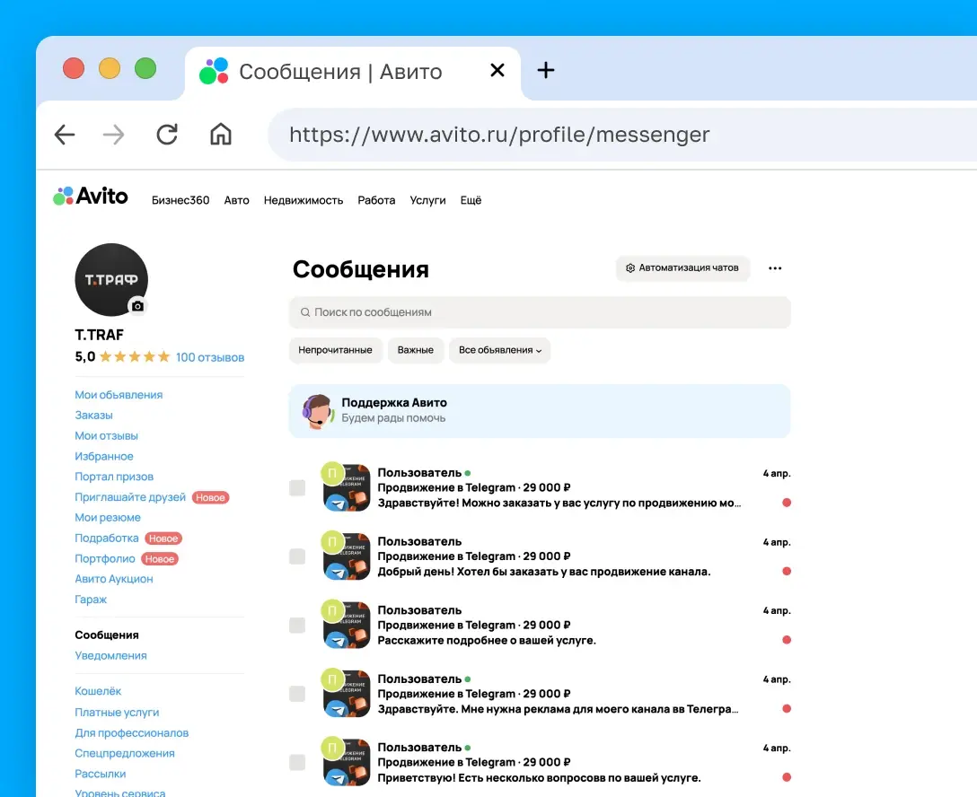Open the 100 отзывов reviews link
Image resolution: width=977 pixels, height=797 pixels.
pyautogui.click(x=210, y=357)
